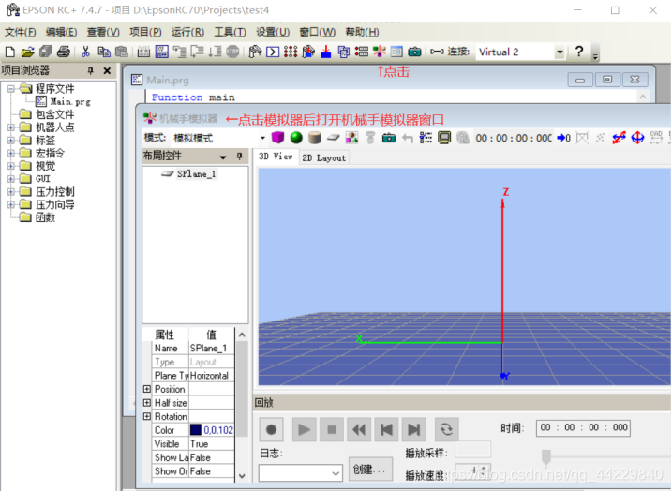This screenshot has width=672, height=492.
Task: Click the colored shapes icon in simulator toolbar
Action: 351,138
